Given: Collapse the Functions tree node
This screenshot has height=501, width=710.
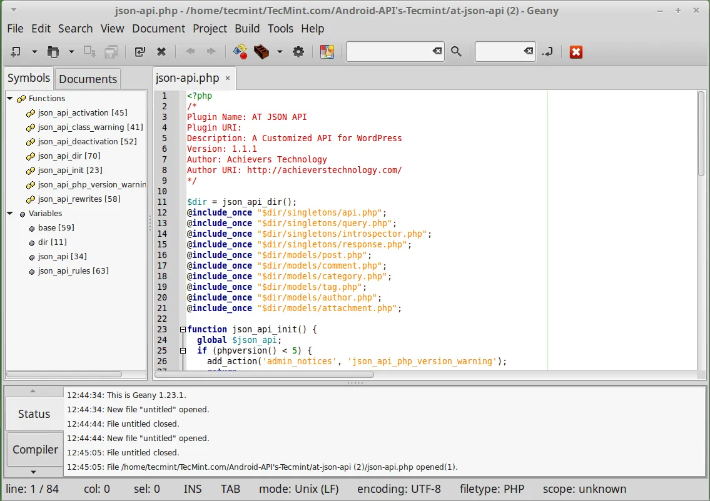Looking at the screenshot, I should [10, 99].
